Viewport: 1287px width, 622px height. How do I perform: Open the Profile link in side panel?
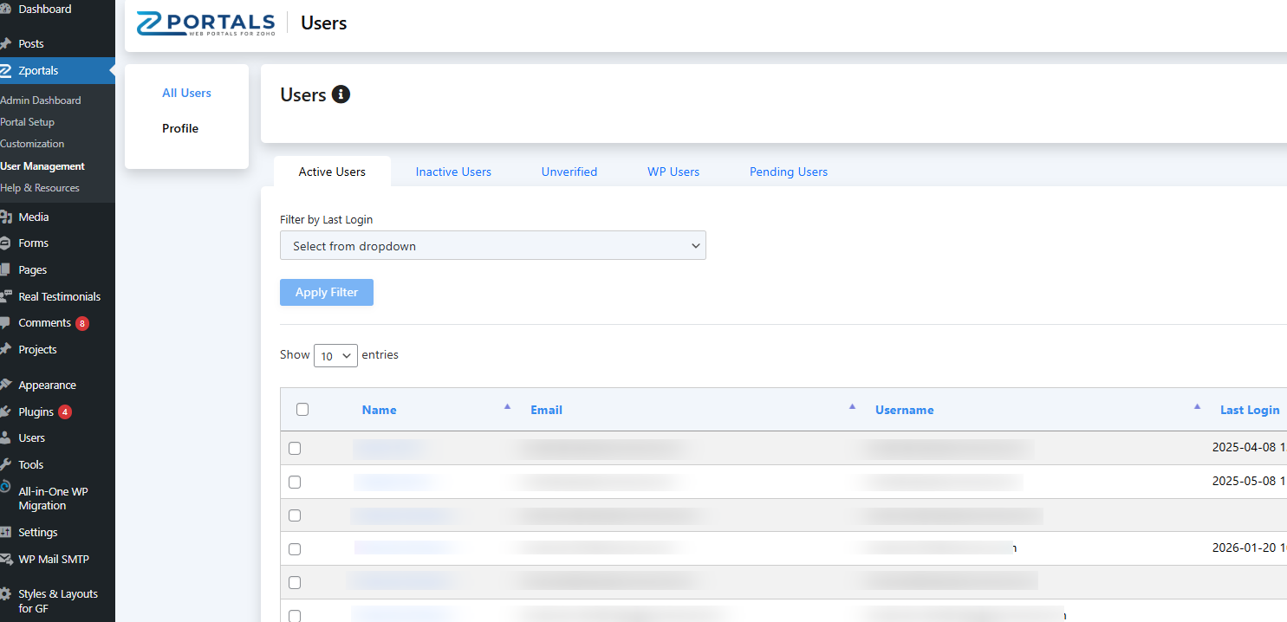click(x=180, y=128)
